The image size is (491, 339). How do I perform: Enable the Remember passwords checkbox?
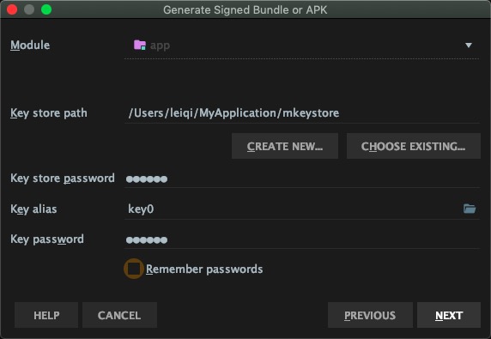(134, 269)
